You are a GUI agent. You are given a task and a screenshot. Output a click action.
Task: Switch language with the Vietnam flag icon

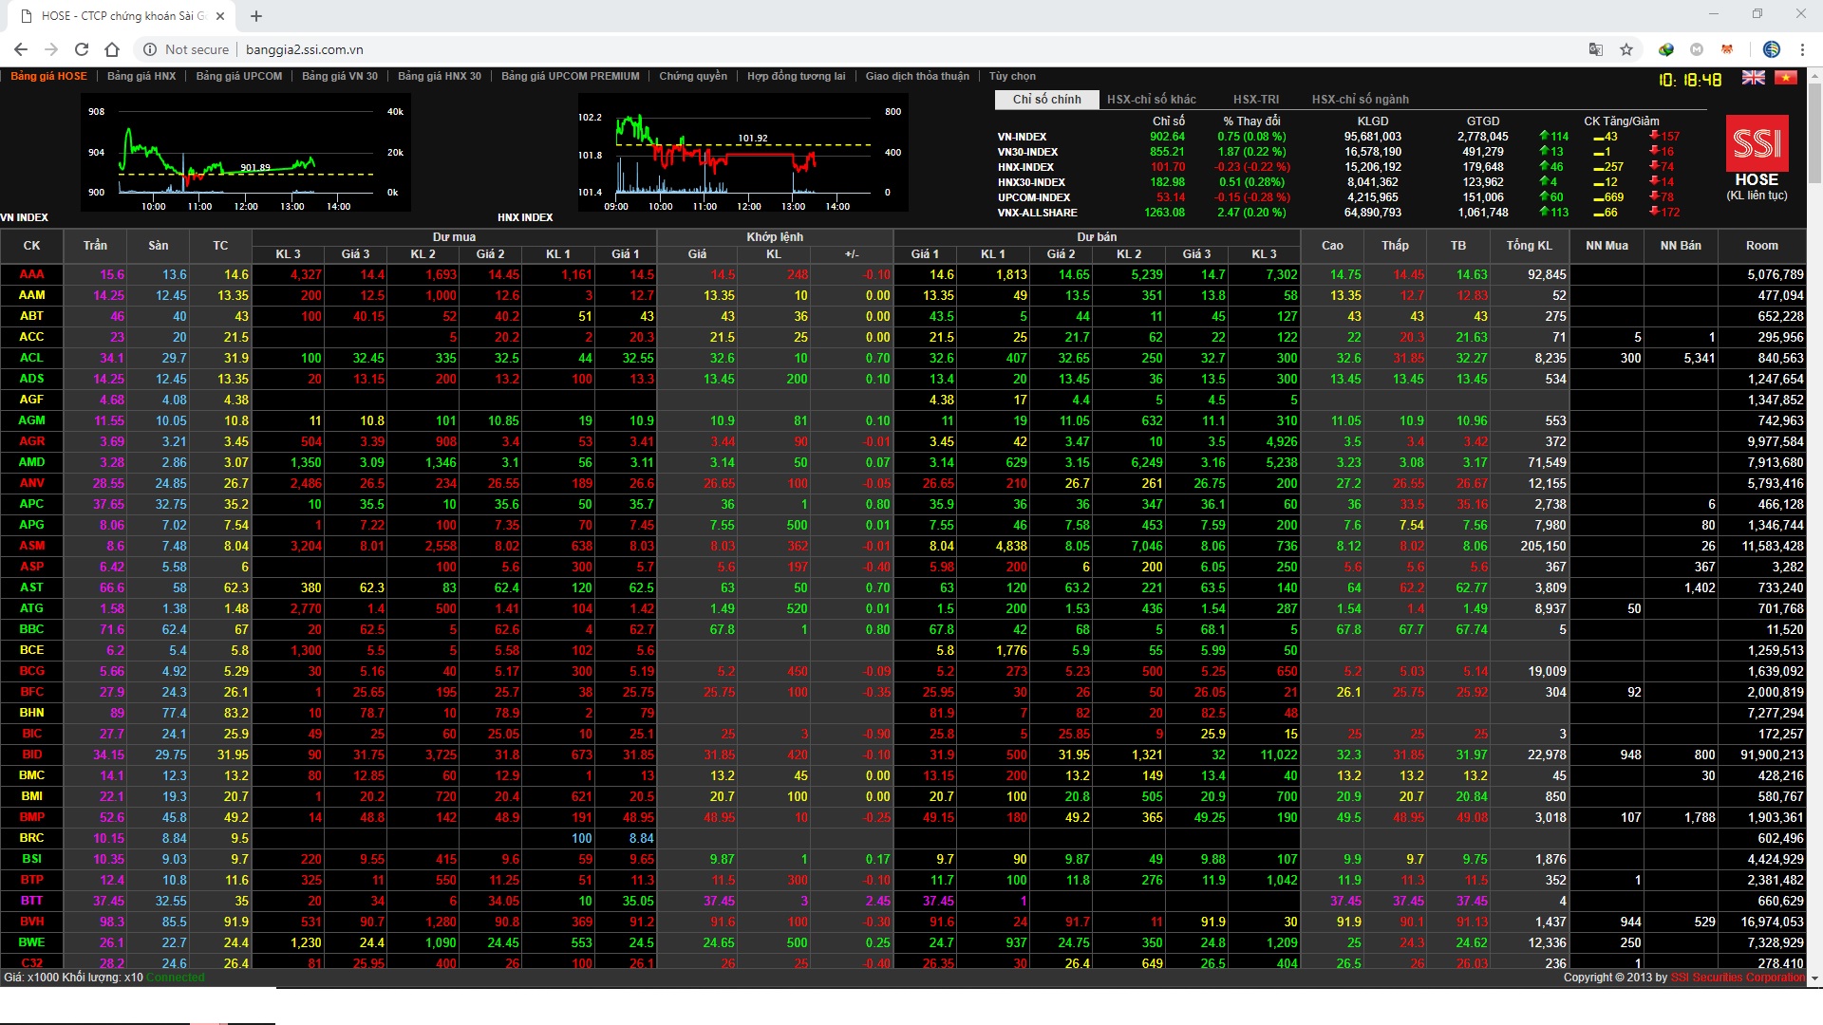(x=1786, y=78)
